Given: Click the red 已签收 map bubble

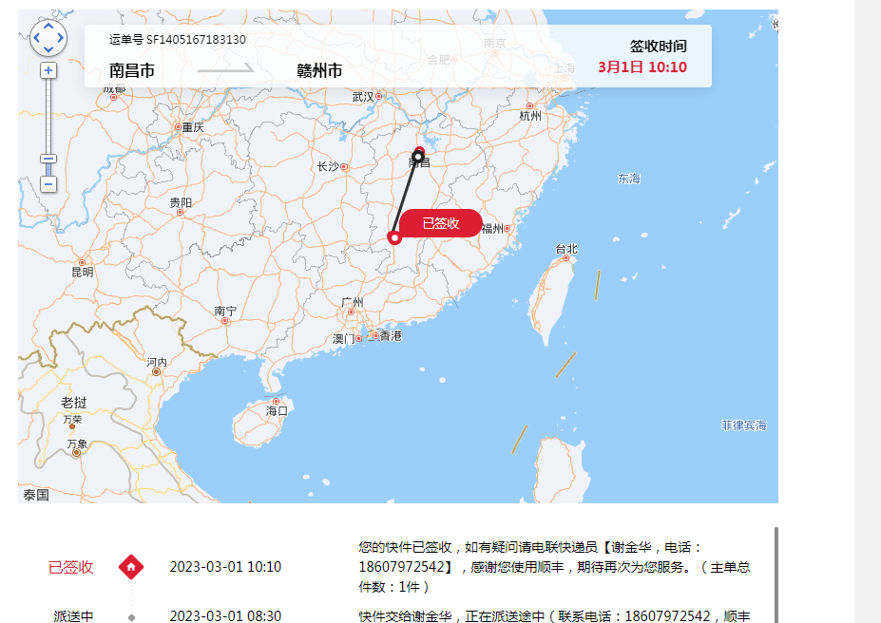Looking at the screenshot, I should (x=441, y=223).
